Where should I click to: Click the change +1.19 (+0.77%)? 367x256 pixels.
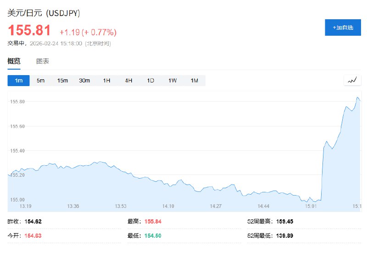pyautogui.click(x=88, y=32)
